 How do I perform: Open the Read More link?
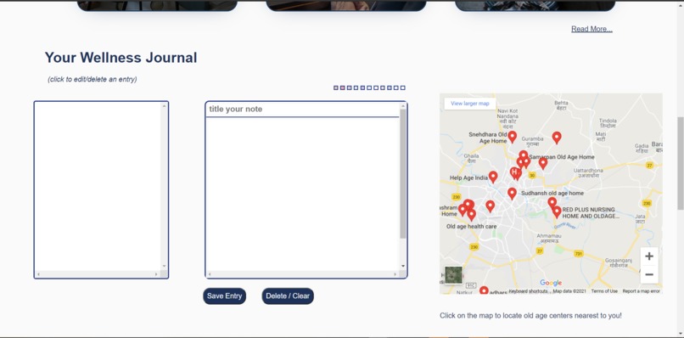pyautogui.click(x=591, y=29)
